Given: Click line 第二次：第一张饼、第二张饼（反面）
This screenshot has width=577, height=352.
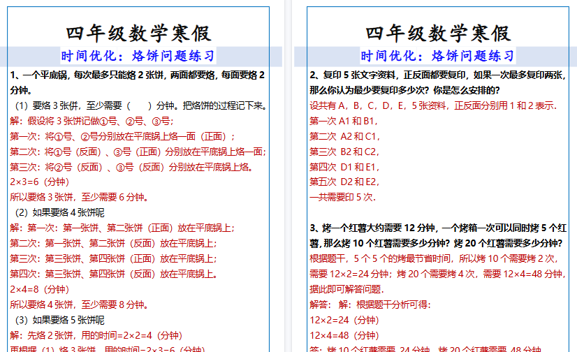Looking at the screenshot, I should [x=113, y=244].
